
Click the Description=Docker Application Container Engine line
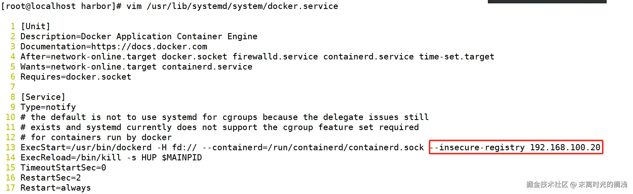click(139, 36)
